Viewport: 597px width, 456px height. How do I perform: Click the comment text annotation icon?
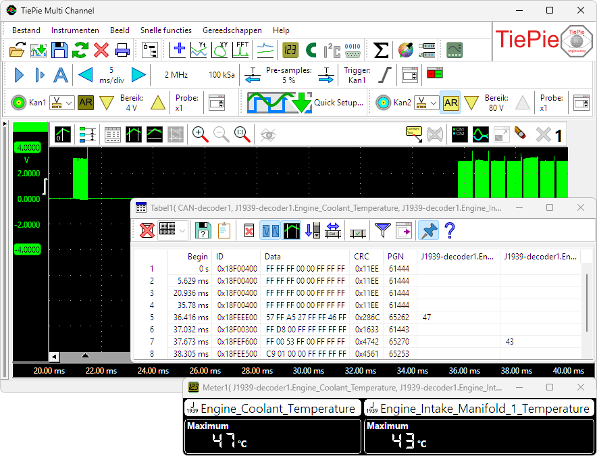pos(414,134)
